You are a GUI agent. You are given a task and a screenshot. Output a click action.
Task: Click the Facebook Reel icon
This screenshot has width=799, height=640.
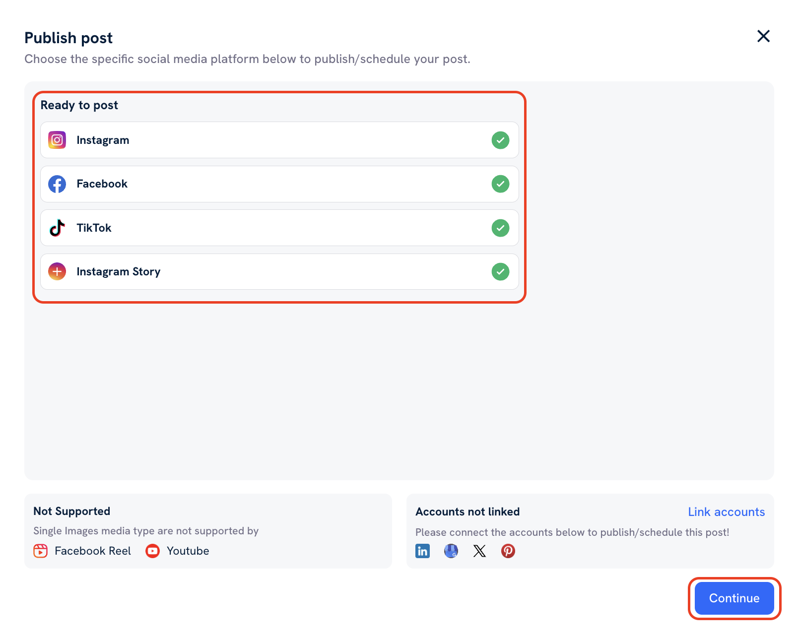point(41,551)
